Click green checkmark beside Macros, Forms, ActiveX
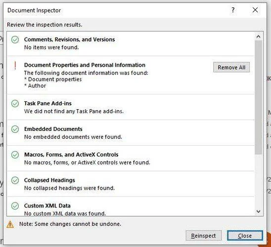Screen dimensions: 271x247 pyautogui.click(x=15, y=155)
